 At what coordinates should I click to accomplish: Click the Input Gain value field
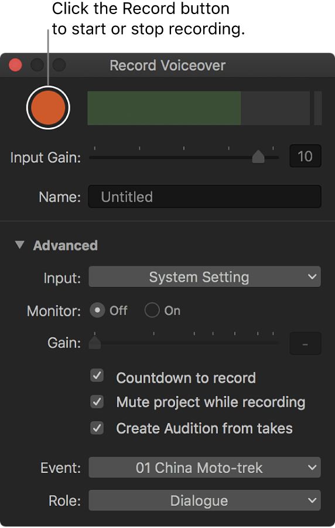[305, 156]
